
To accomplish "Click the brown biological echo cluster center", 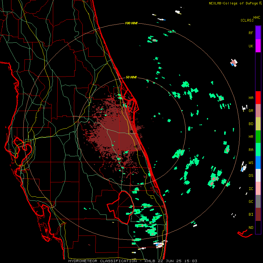I will tap(116, 134).
